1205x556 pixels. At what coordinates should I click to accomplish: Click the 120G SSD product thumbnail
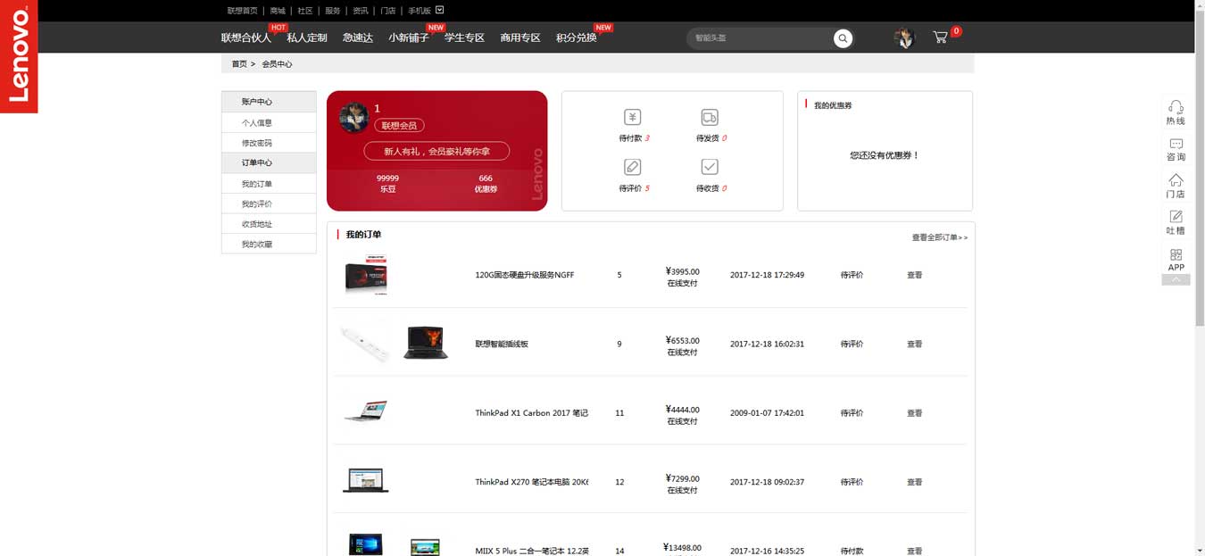[x=367, y=275]
